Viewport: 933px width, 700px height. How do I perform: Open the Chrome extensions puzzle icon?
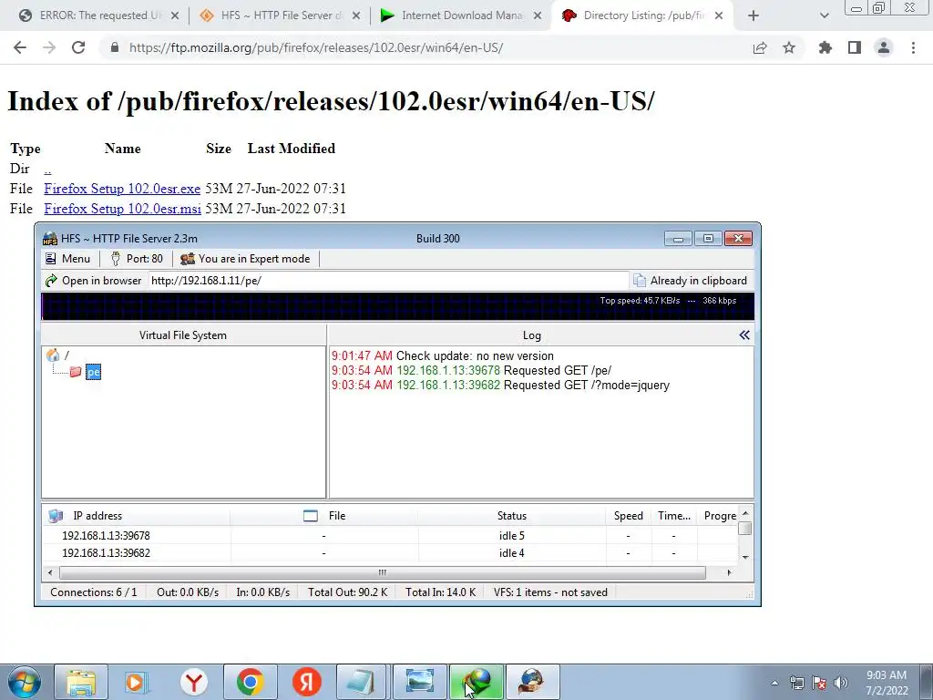[825, 47]
